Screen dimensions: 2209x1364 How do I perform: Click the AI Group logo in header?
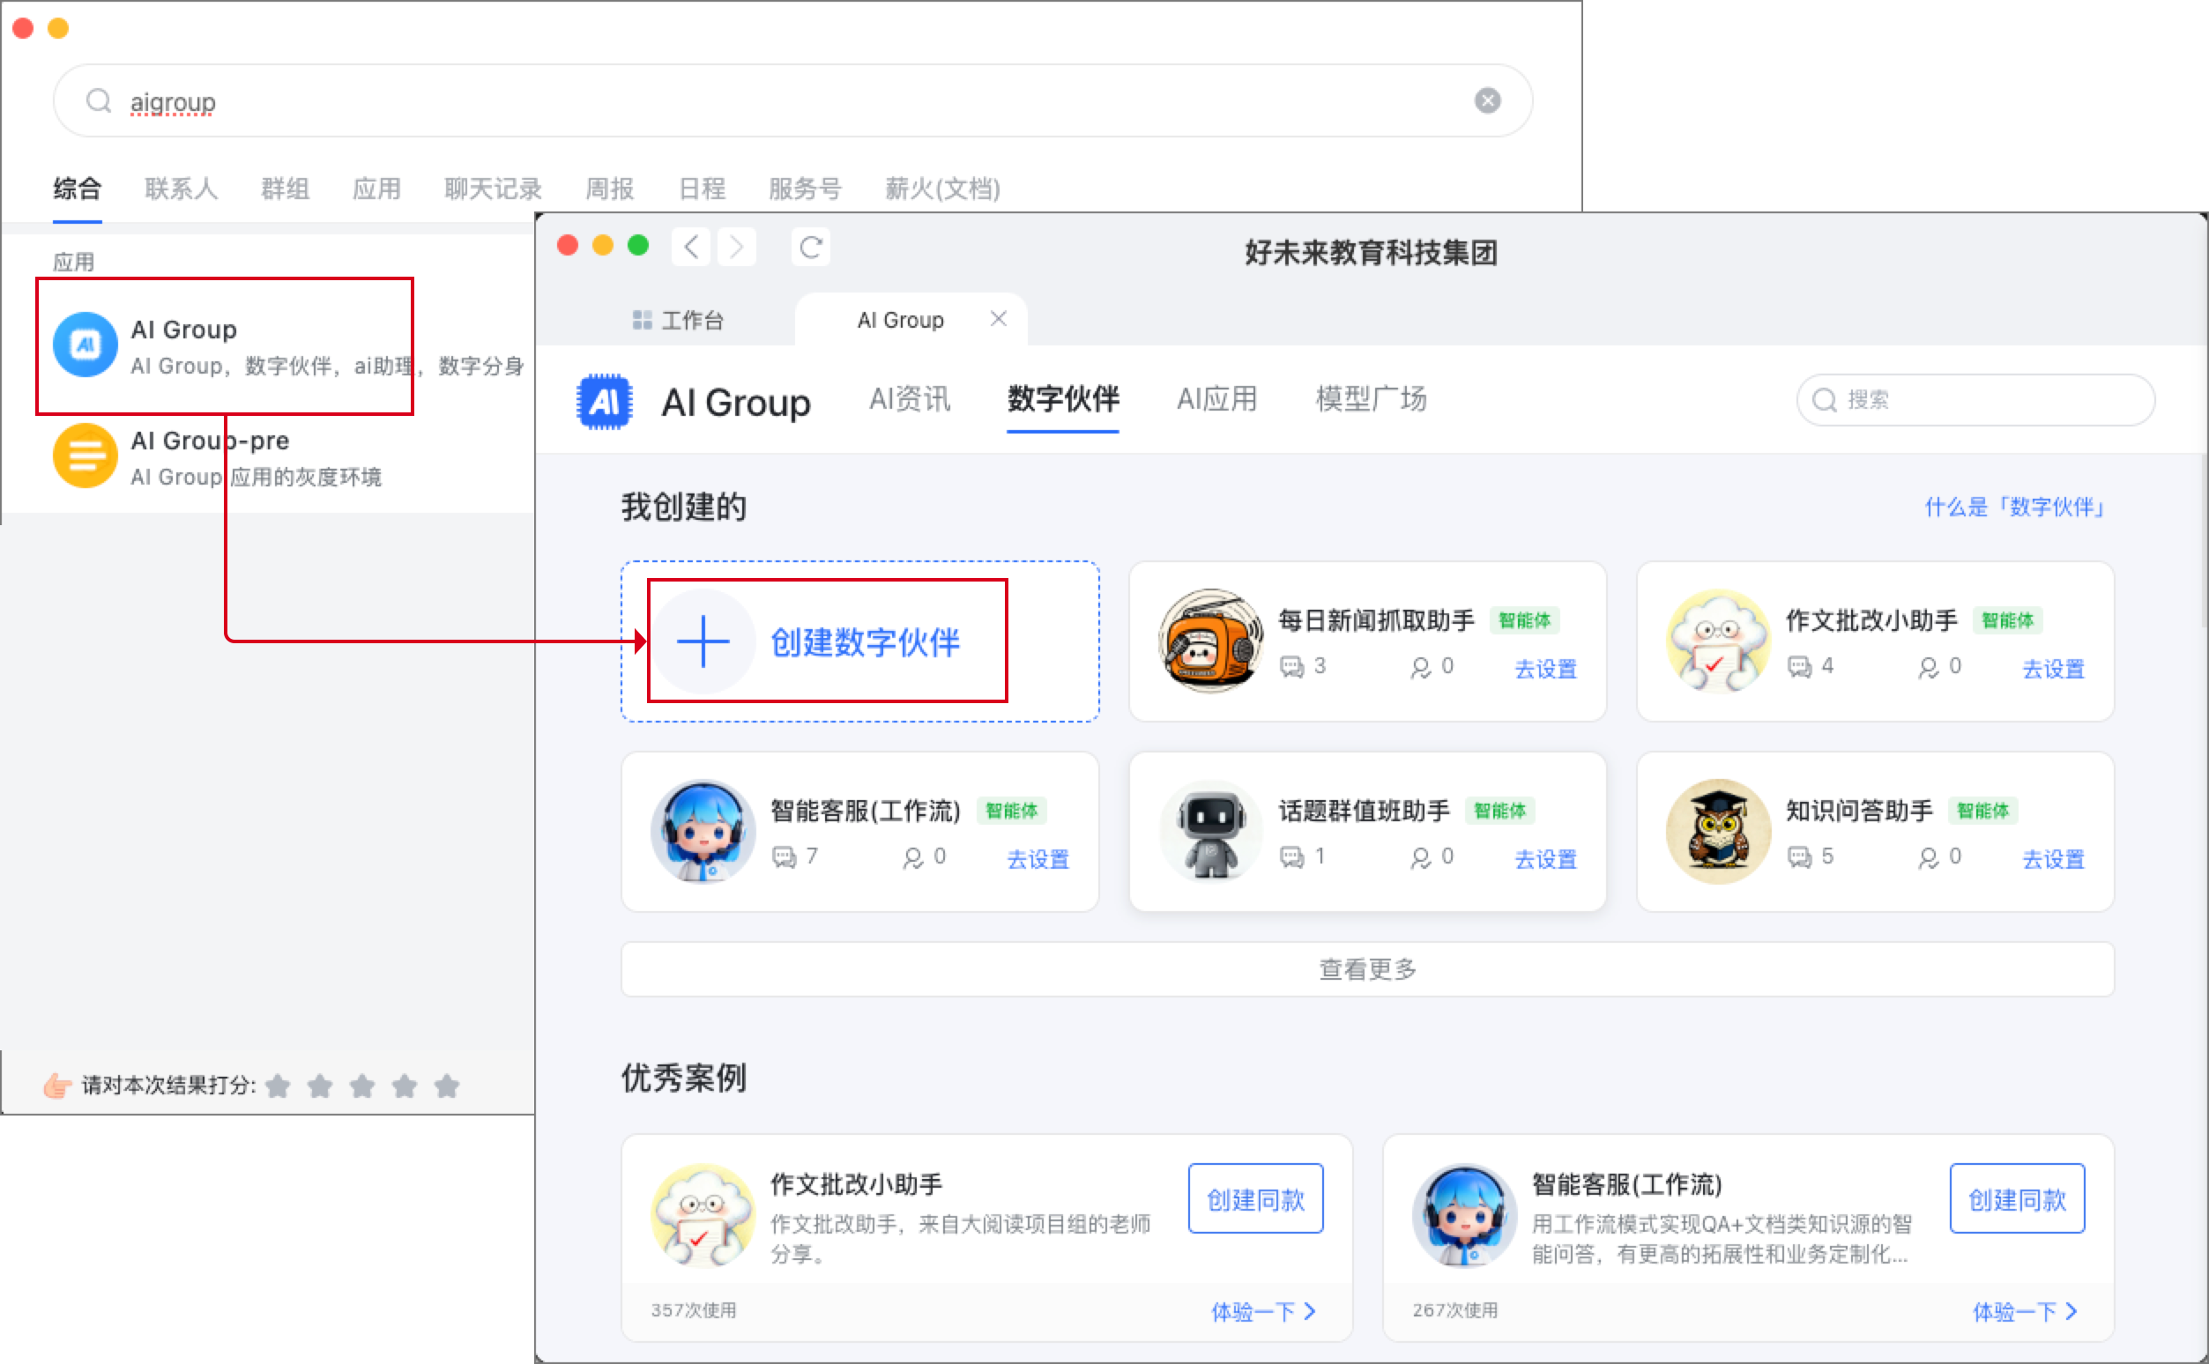(605, 402)
